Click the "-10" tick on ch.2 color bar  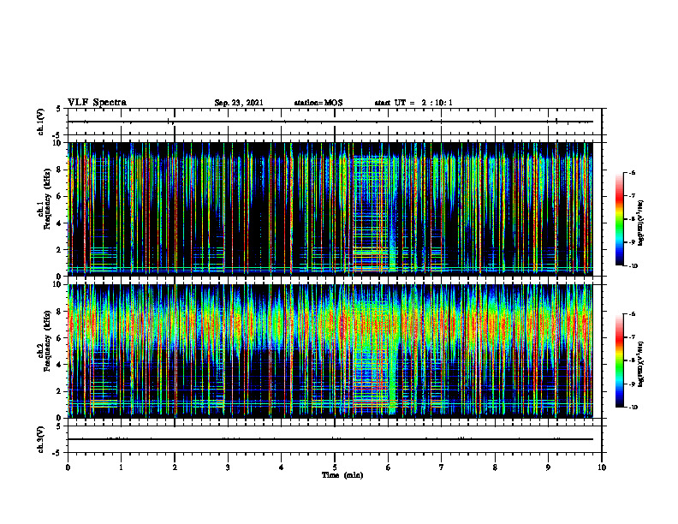633,408
